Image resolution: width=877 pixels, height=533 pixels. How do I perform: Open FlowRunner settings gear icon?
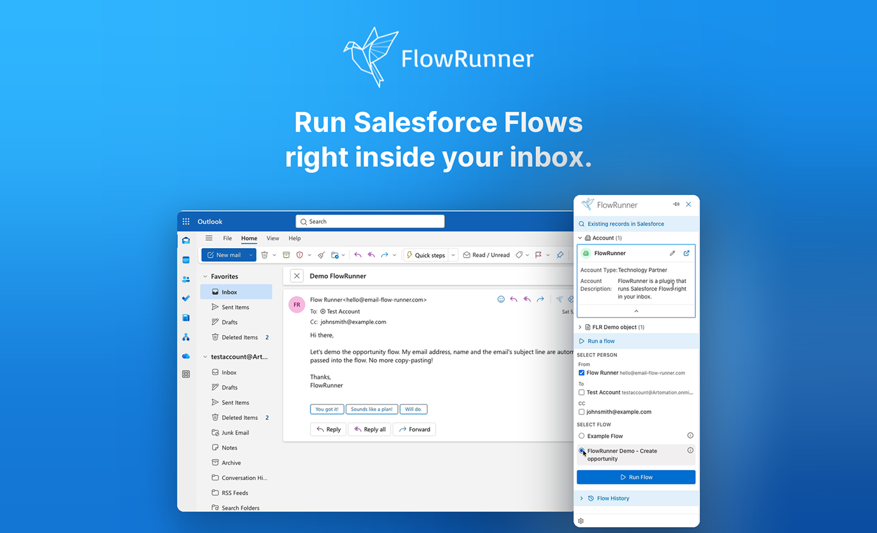[x=581, y=521]
